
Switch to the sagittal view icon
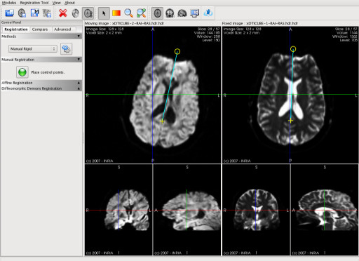pyautogui.click(x=182, y=13)
